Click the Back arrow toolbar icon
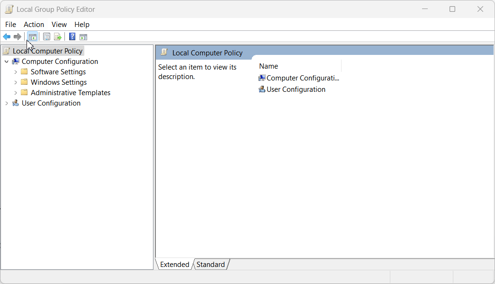Viewport: 495px width, 284px height. click(x=7, y=37)
